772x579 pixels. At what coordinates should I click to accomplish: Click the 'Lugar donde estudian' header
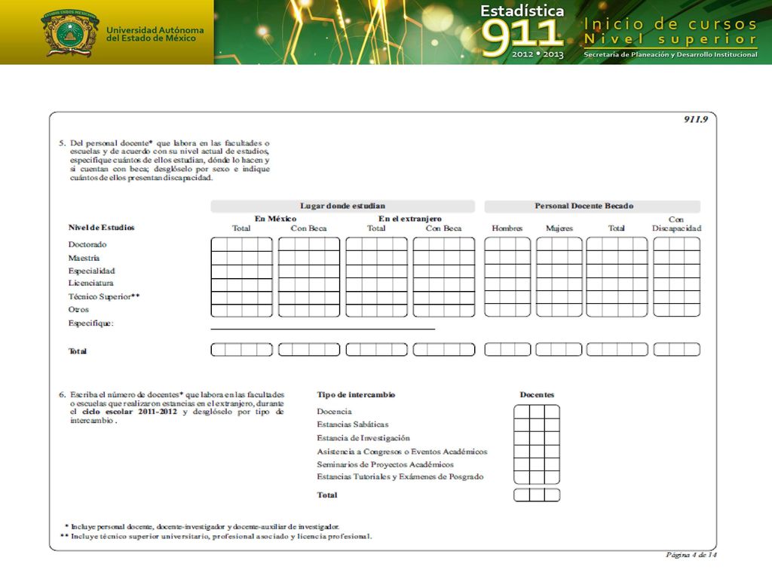pos(343,206)
